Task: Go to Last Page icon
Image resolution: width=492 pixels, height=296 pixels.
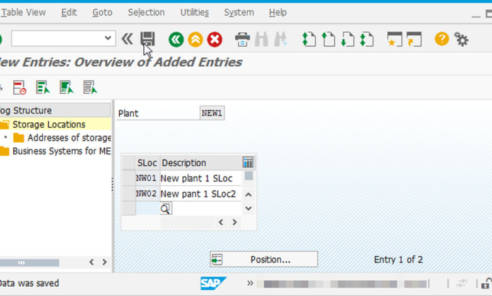Action: click(367, 40)
